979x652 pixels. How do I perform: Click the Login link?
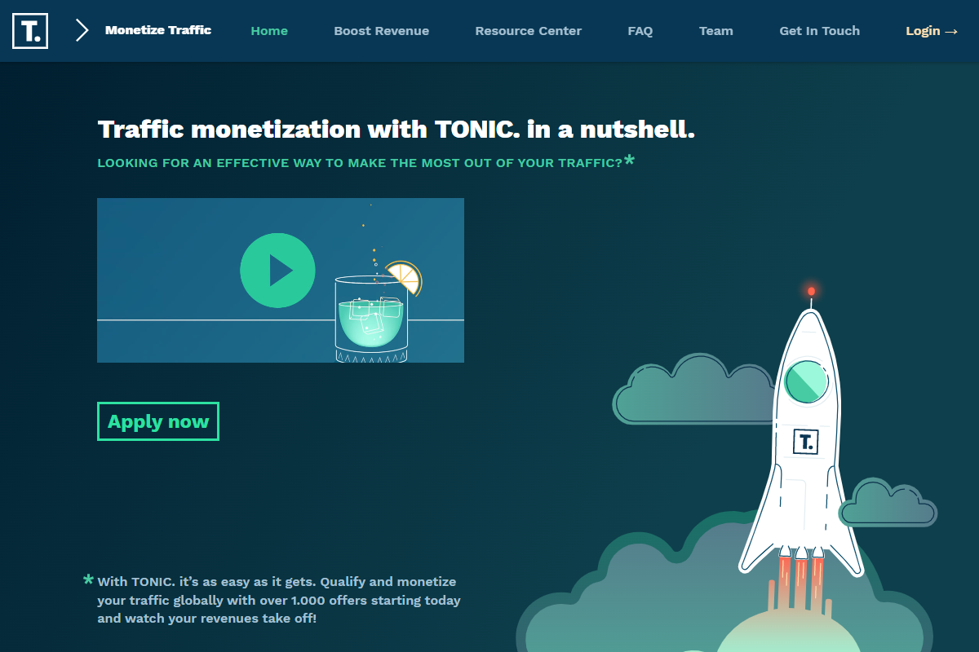[924, 31]
